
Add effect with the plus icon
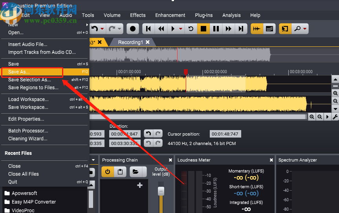tap(140, 185)
